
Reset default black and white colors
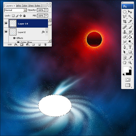(x=124, y=75)
